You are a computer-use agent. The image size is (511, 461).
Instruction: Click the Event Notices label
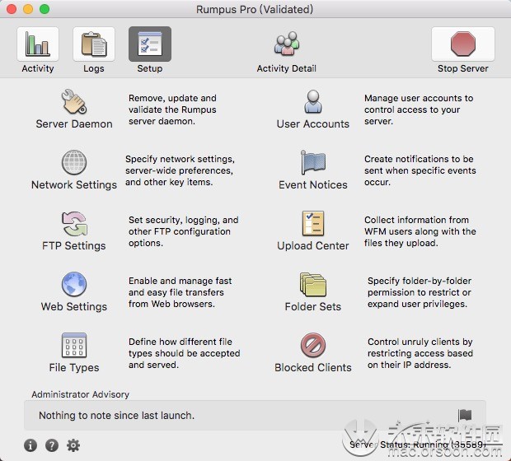(x=313, y=185)
